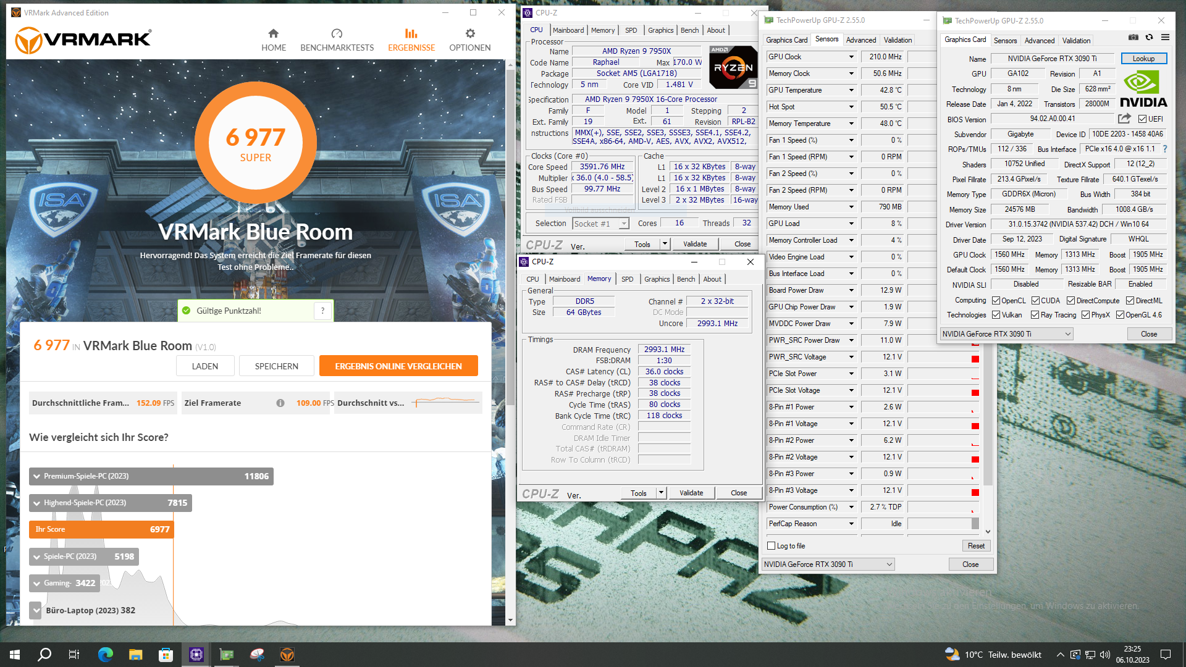Toggle the DirectML checkbox
Viewport: 1186px width, 667px height.
tap(1130, 301)
